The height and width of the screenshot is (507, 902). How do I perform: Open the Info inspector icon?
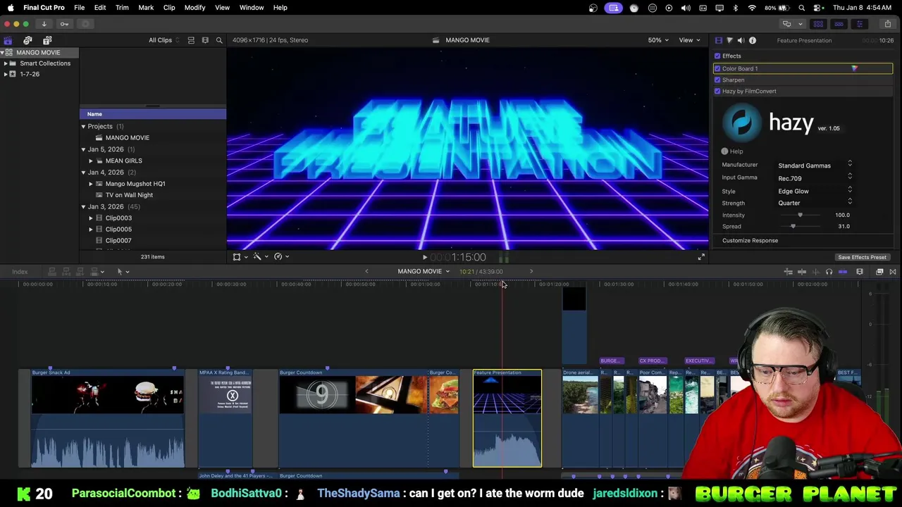pos(752,40)
